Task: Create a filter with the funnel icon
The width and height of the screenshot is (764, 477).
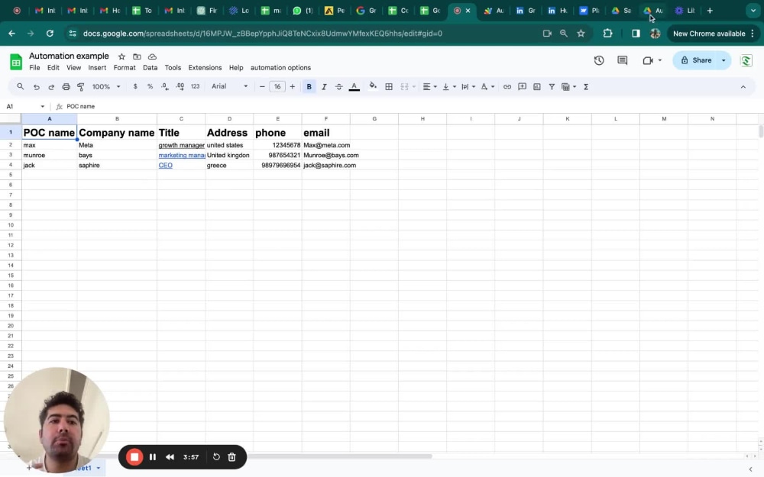Action: coord(552,86)
